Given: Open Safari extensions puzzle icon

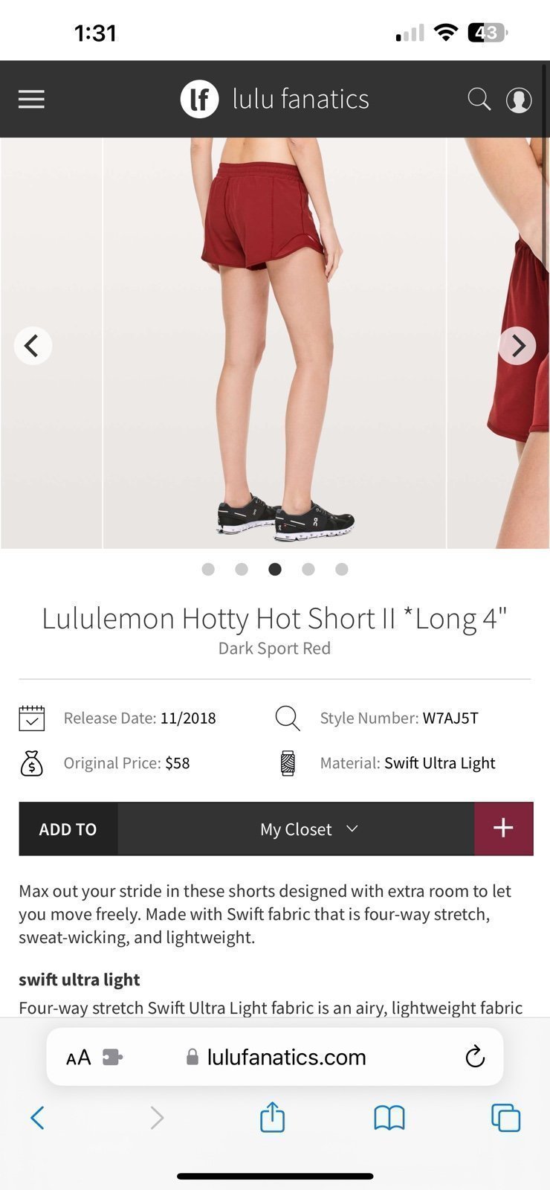Looking at the screenshot, I should [112, 1057].
